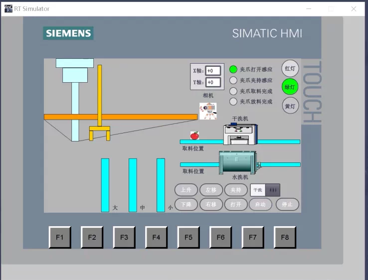Stop the process with 停止 button

[287, 204]
